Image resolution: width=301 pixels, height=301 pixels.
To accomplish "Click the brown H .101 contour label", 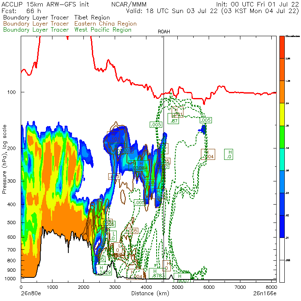I will 113,137.
